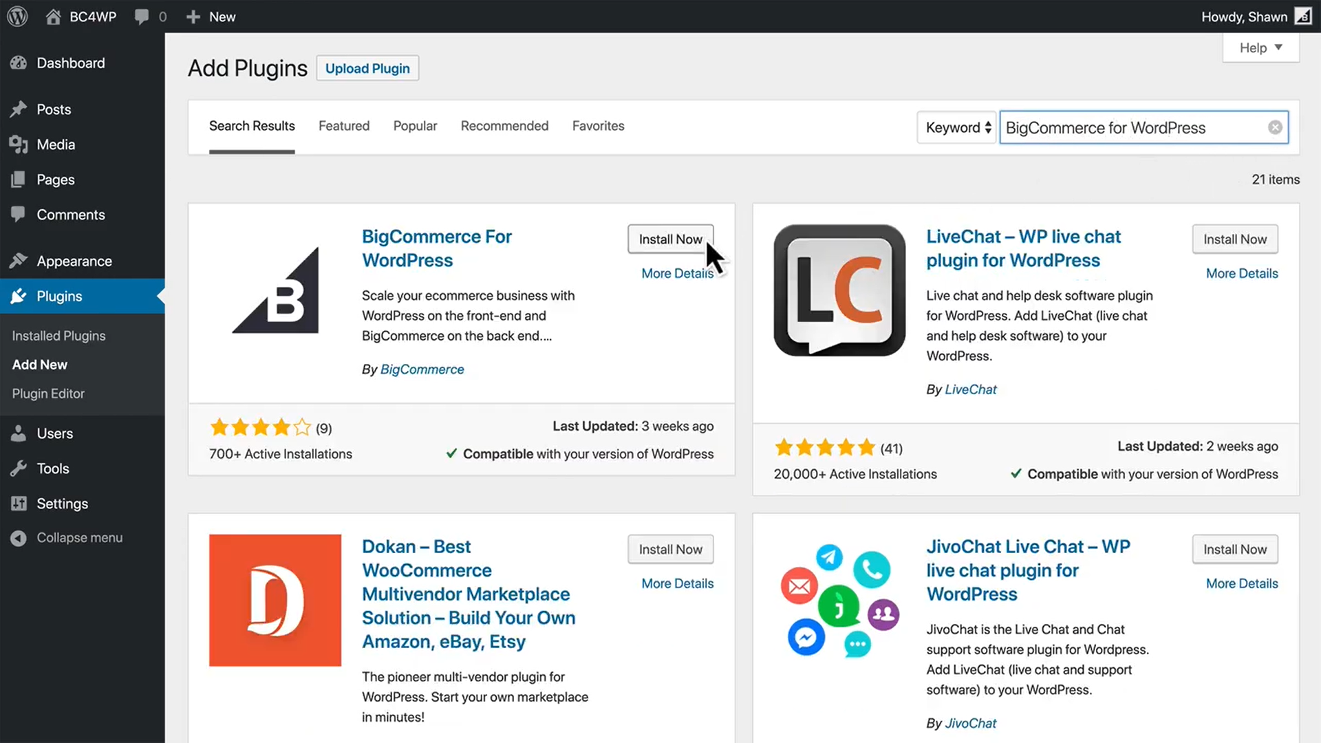Click the JivoChat plugin logo
The height and width of the screenshot is (743, 1321).
coord(839,601)
